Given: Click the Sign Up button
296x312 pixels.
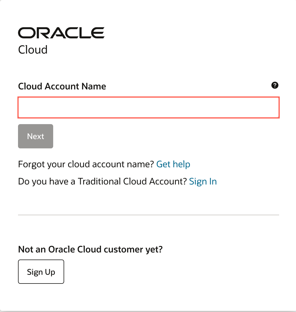Looking at the screenshot, I should point(41,272).
